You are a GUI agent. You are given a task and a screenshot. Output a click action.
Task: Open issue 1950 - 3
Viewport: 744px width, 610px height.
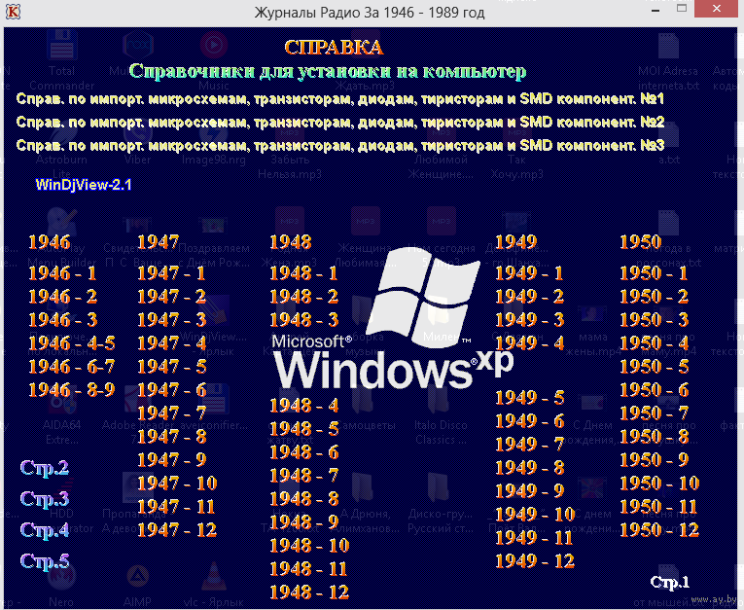point(654,320)
